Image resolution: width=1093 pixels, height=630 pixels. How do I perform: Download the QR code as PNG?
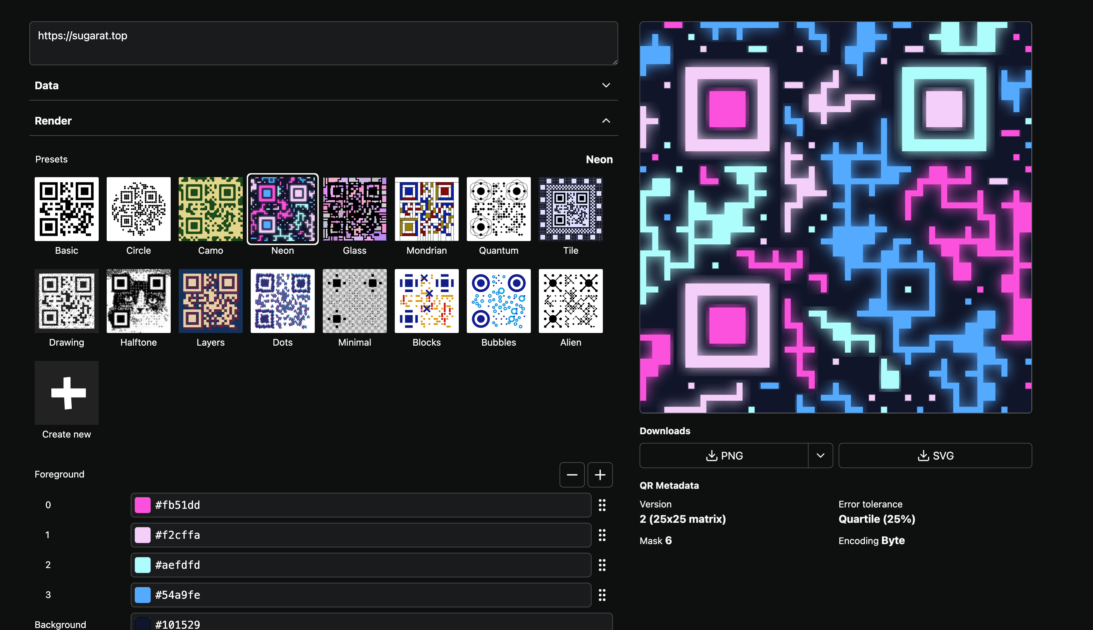(x=724, y=456)
